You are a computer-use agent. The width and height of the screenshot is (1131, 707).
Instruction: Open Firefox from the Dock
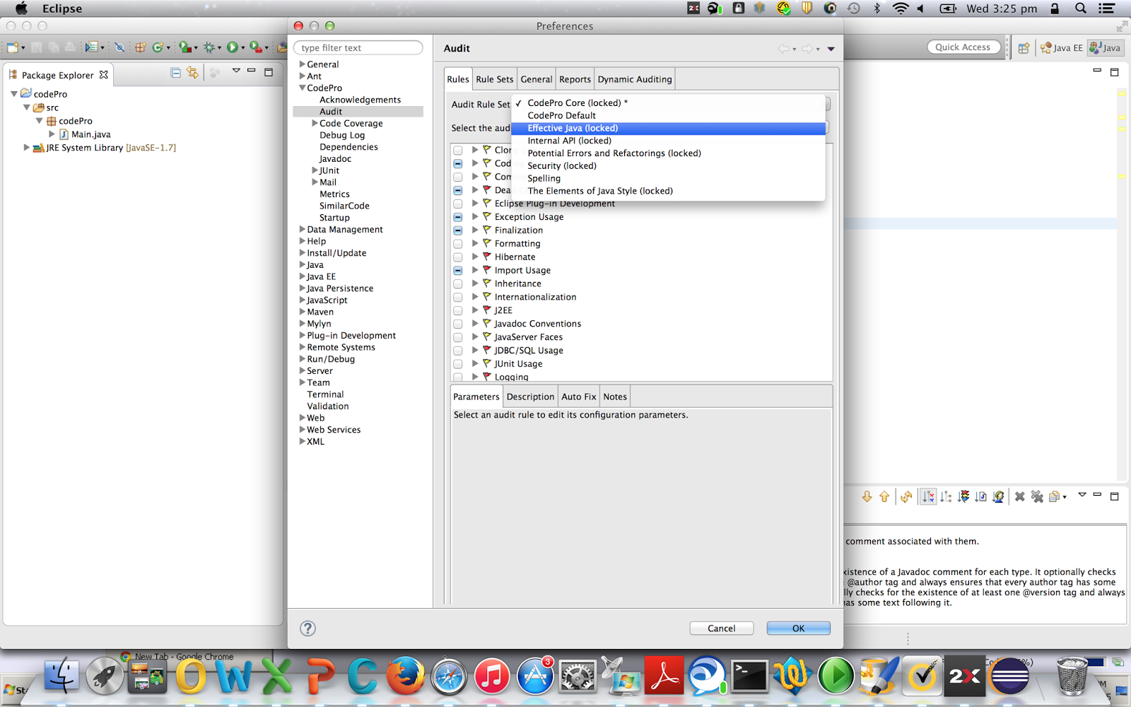405,677
